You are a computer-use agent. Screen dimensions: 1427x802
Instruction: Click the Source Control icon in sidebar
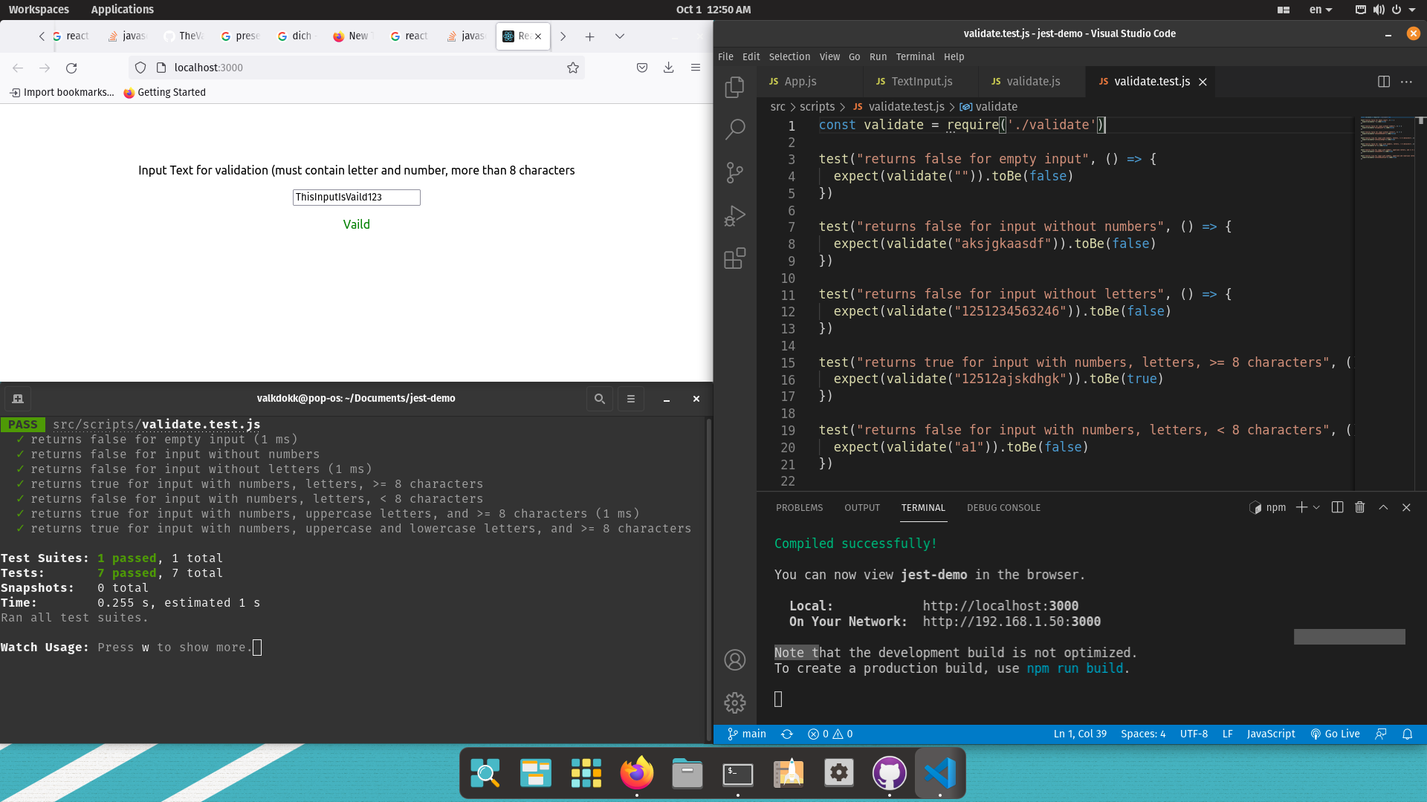coord(734,172)
